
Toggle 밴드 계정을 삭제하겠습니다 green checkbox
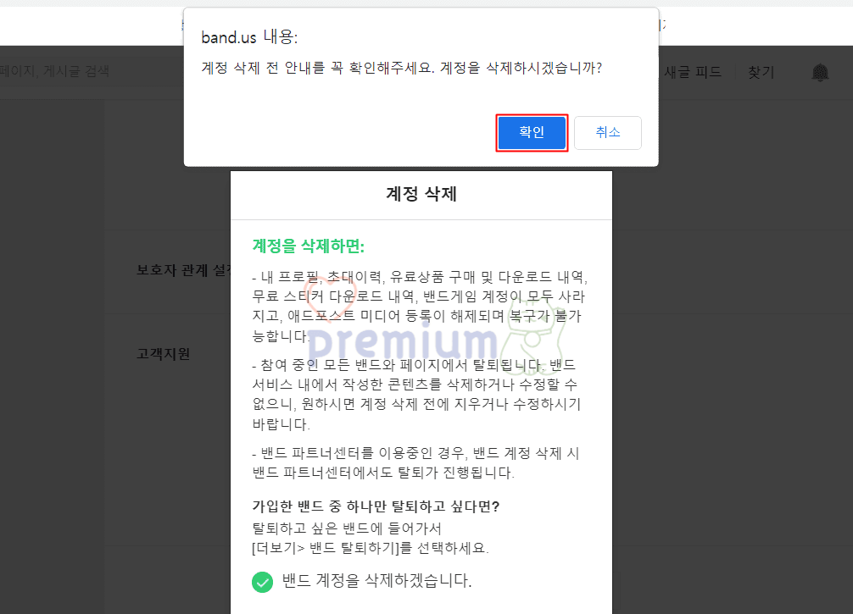click(x=262, y=582)
